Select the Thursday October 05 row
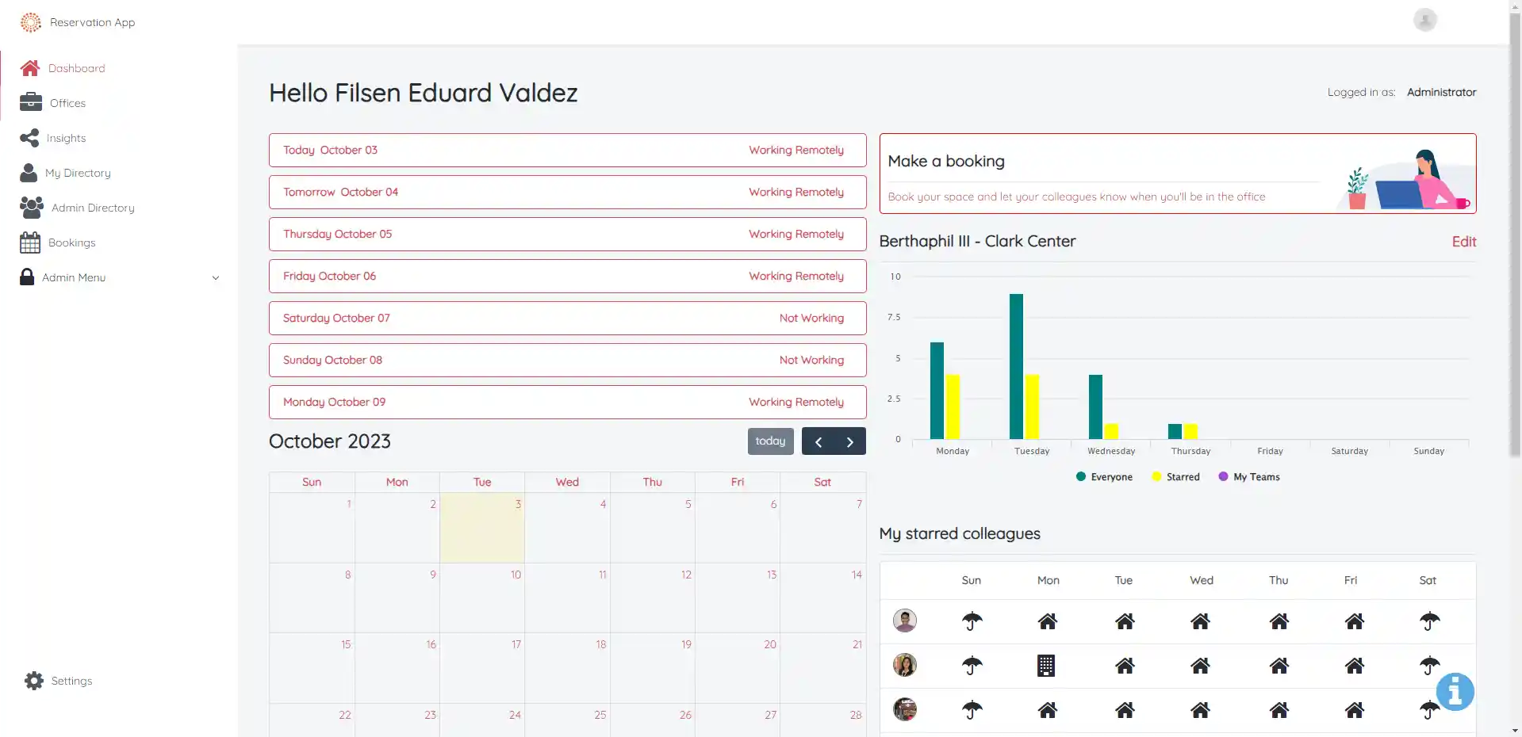 coord(567,234)
